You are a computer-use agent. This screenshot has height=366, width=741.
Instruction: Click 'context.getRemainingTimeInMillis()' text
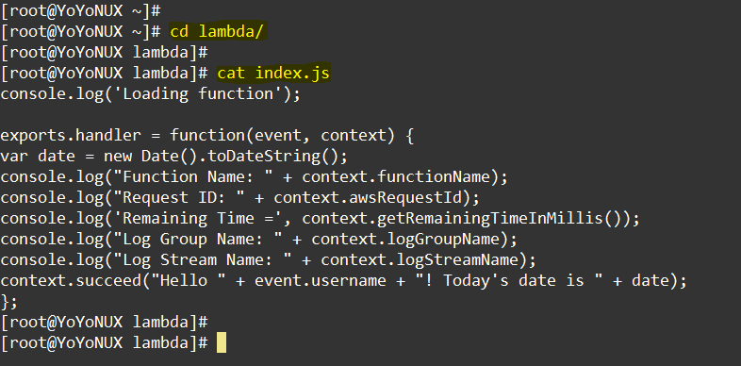pos(462,219)
